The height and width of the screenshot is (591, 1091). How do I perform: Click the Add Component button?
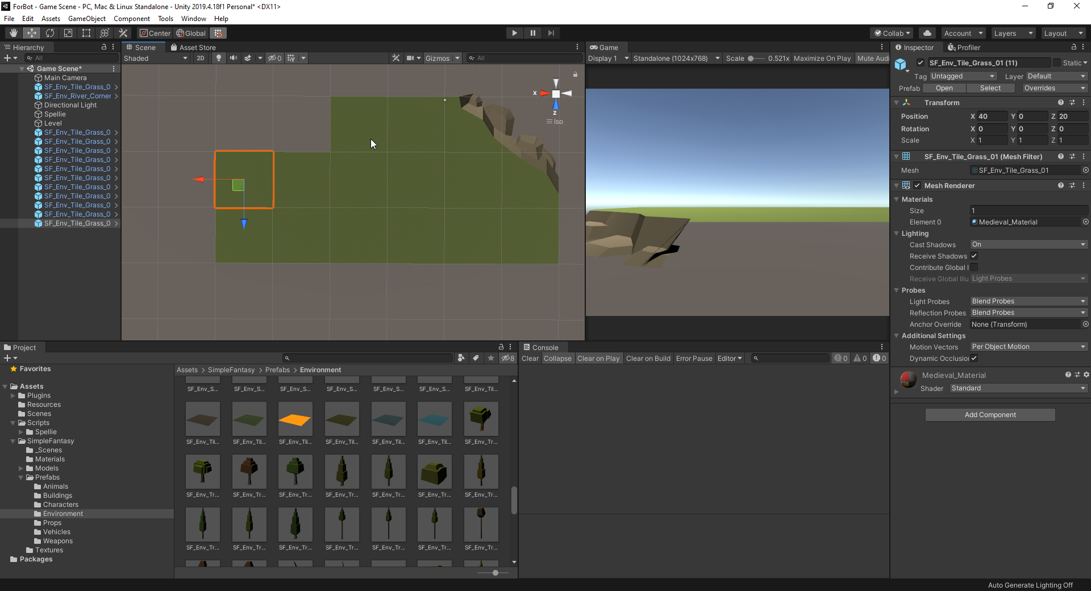click(x=990, y=415)
